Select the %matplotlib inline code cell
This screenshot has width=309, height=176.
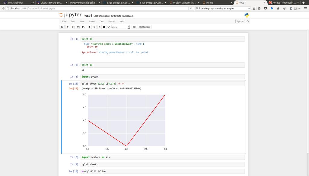(x=163, y=171)
